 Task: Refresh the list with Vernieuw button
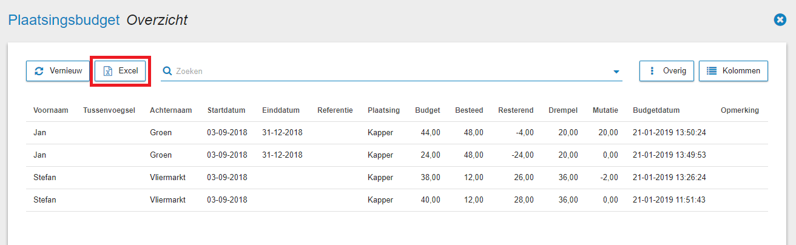tap(58, 71)
